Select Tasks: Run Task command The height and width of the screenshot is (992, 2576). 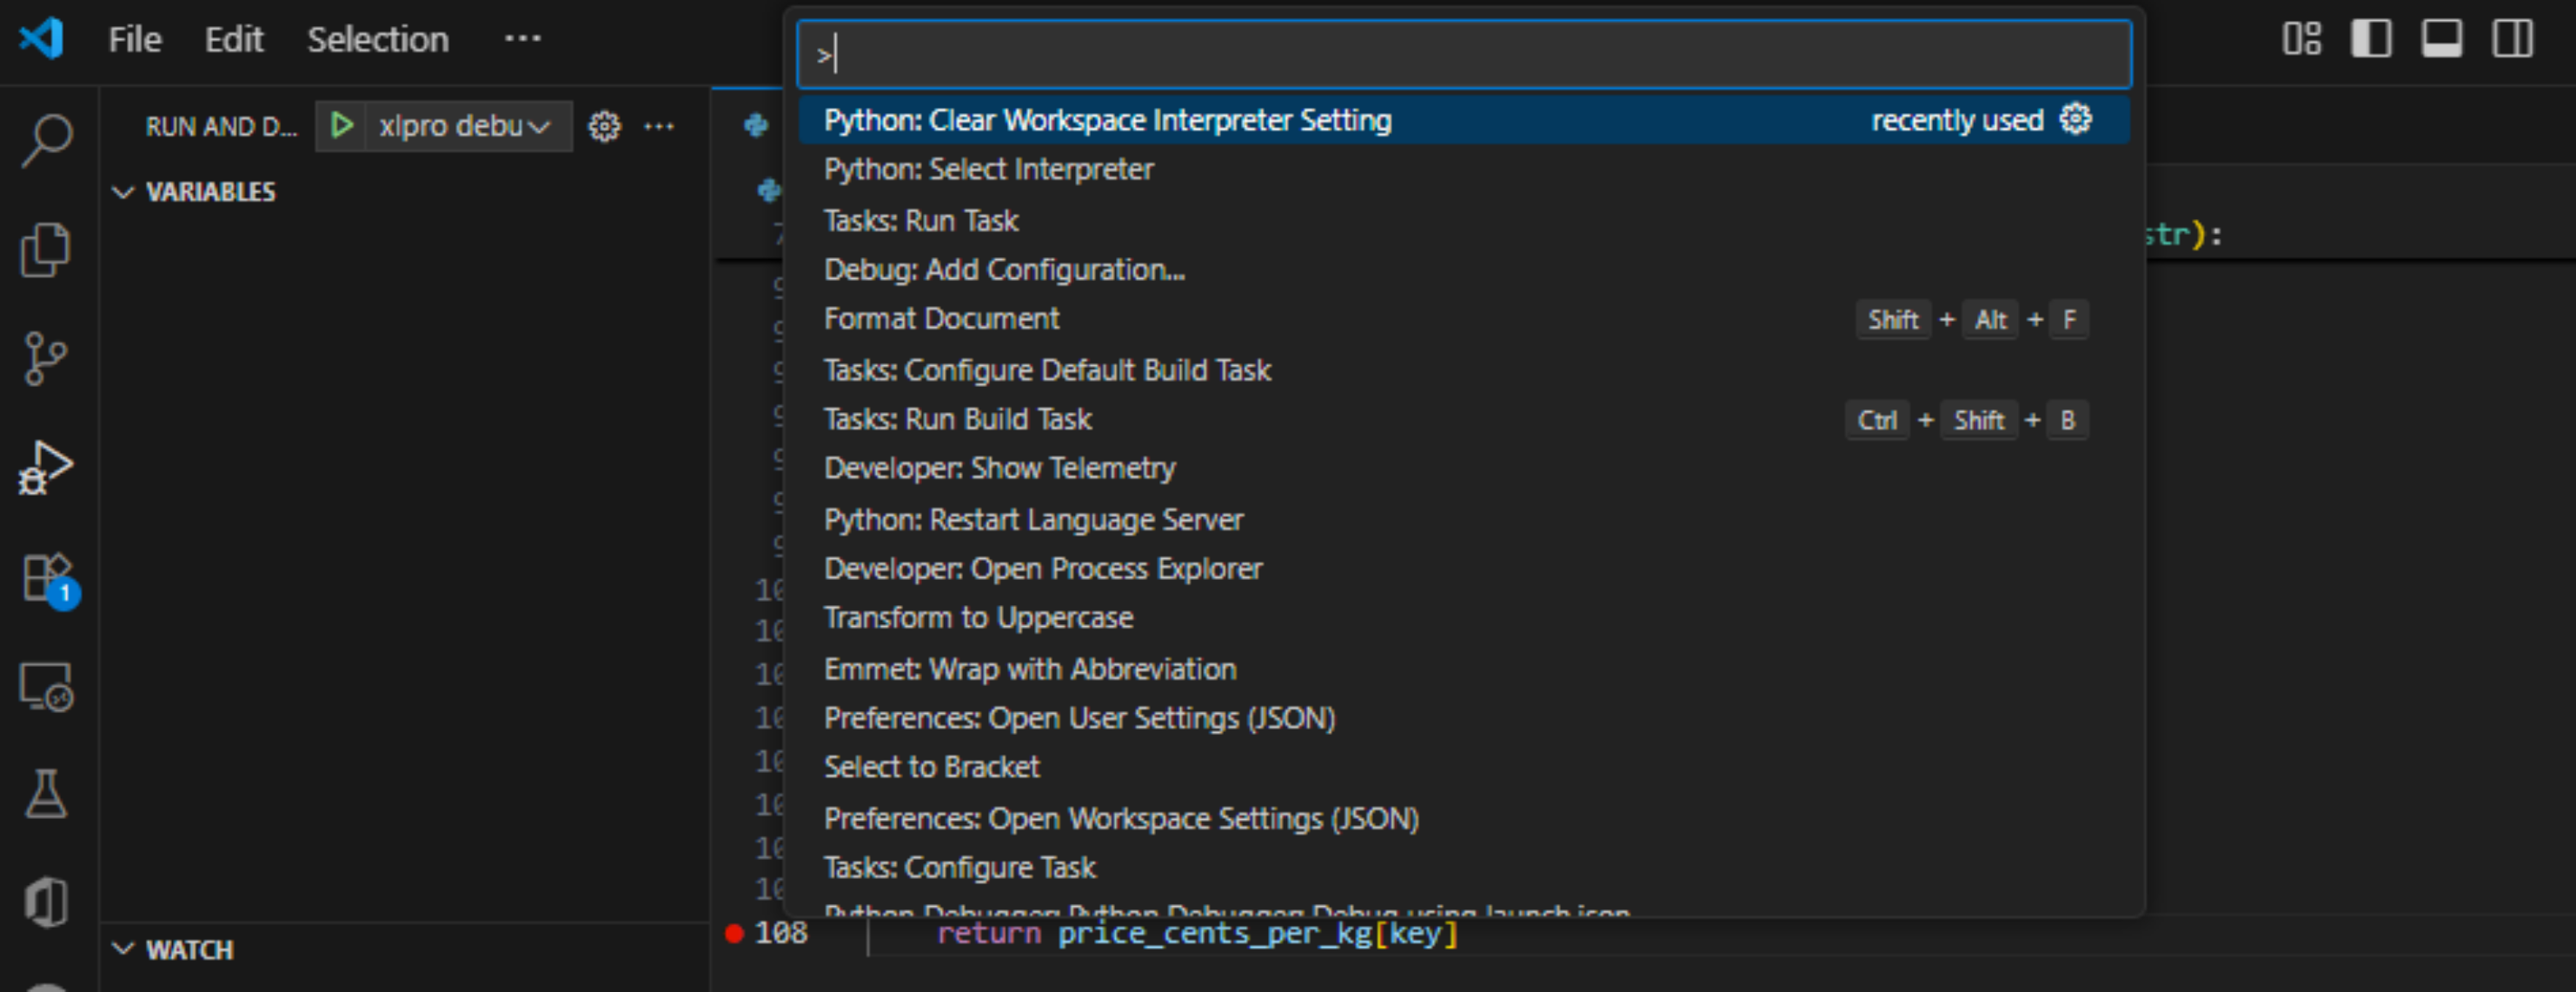click(1464, 220)
